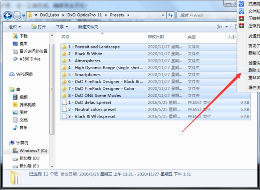Expand the 共享 dropdown menu
260x190 pixels.
(61, 27)
